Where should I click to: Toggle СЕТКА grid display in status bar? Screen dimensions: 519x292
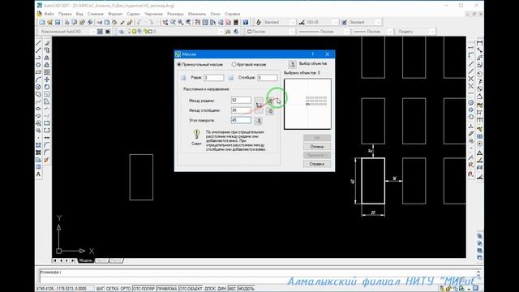click(112, 289)
